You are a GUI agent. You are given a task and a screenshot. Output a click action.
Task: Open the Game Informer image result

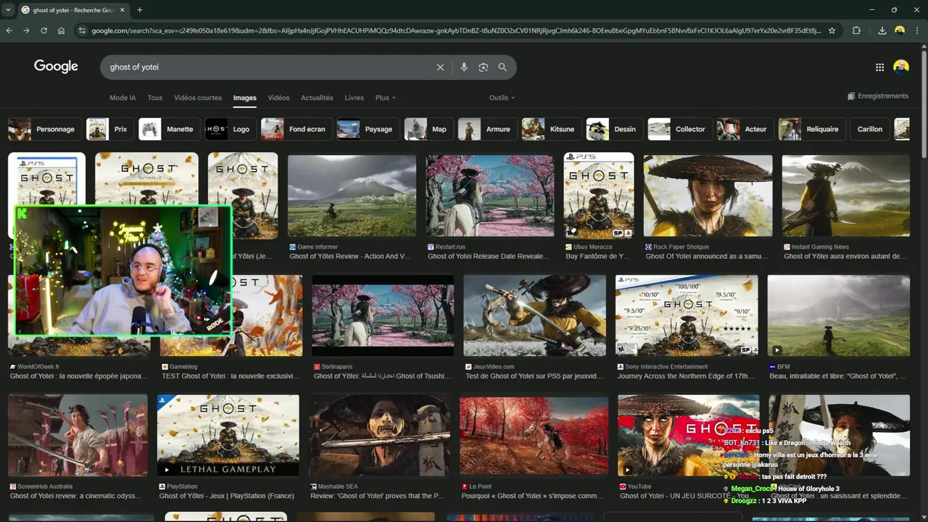[x=352, y=196]
